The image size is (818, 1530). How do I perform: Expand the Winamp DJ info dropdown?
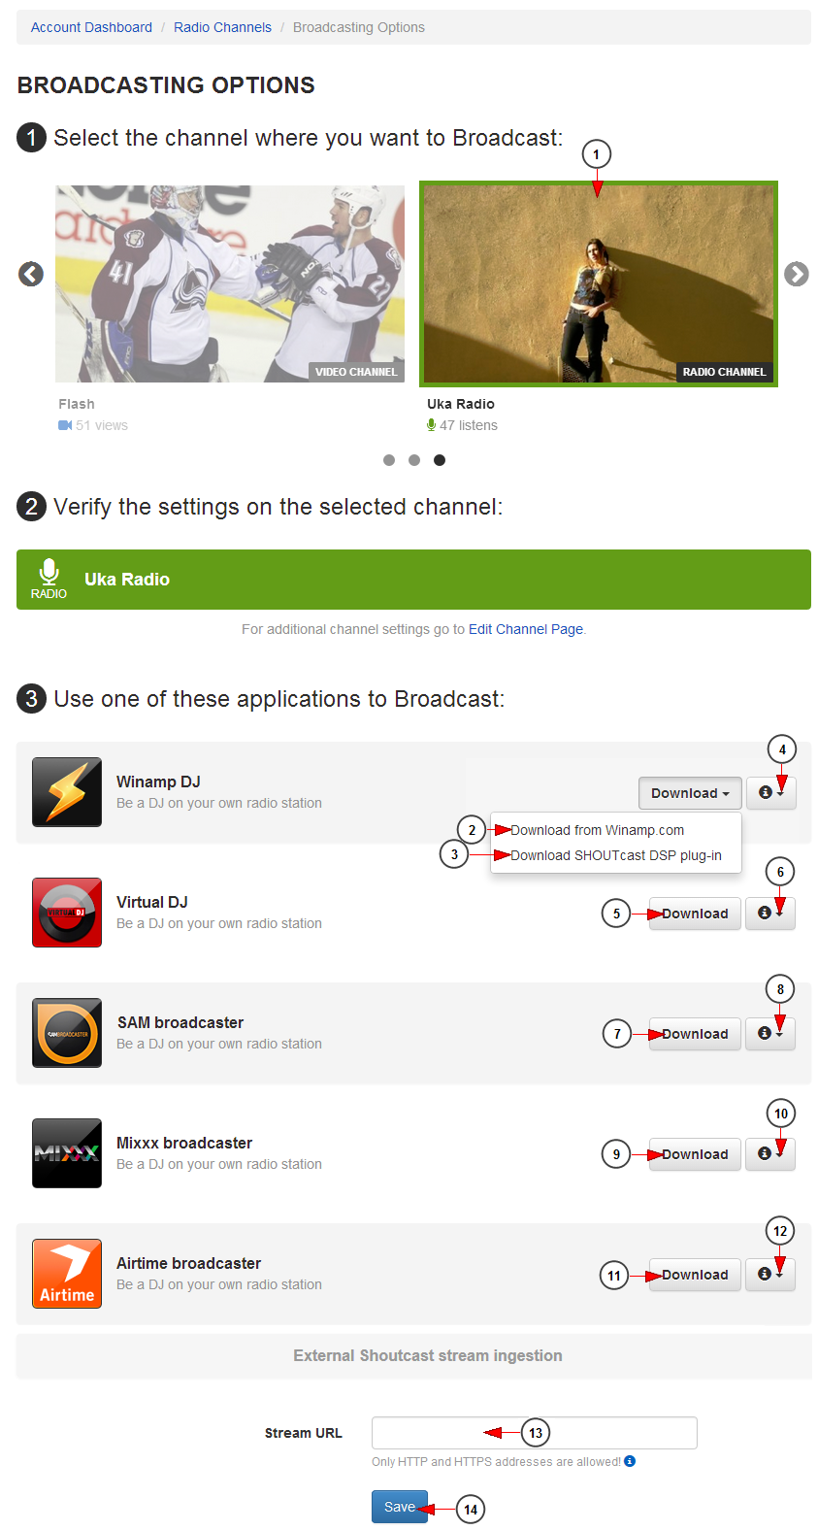coord(770,793)
